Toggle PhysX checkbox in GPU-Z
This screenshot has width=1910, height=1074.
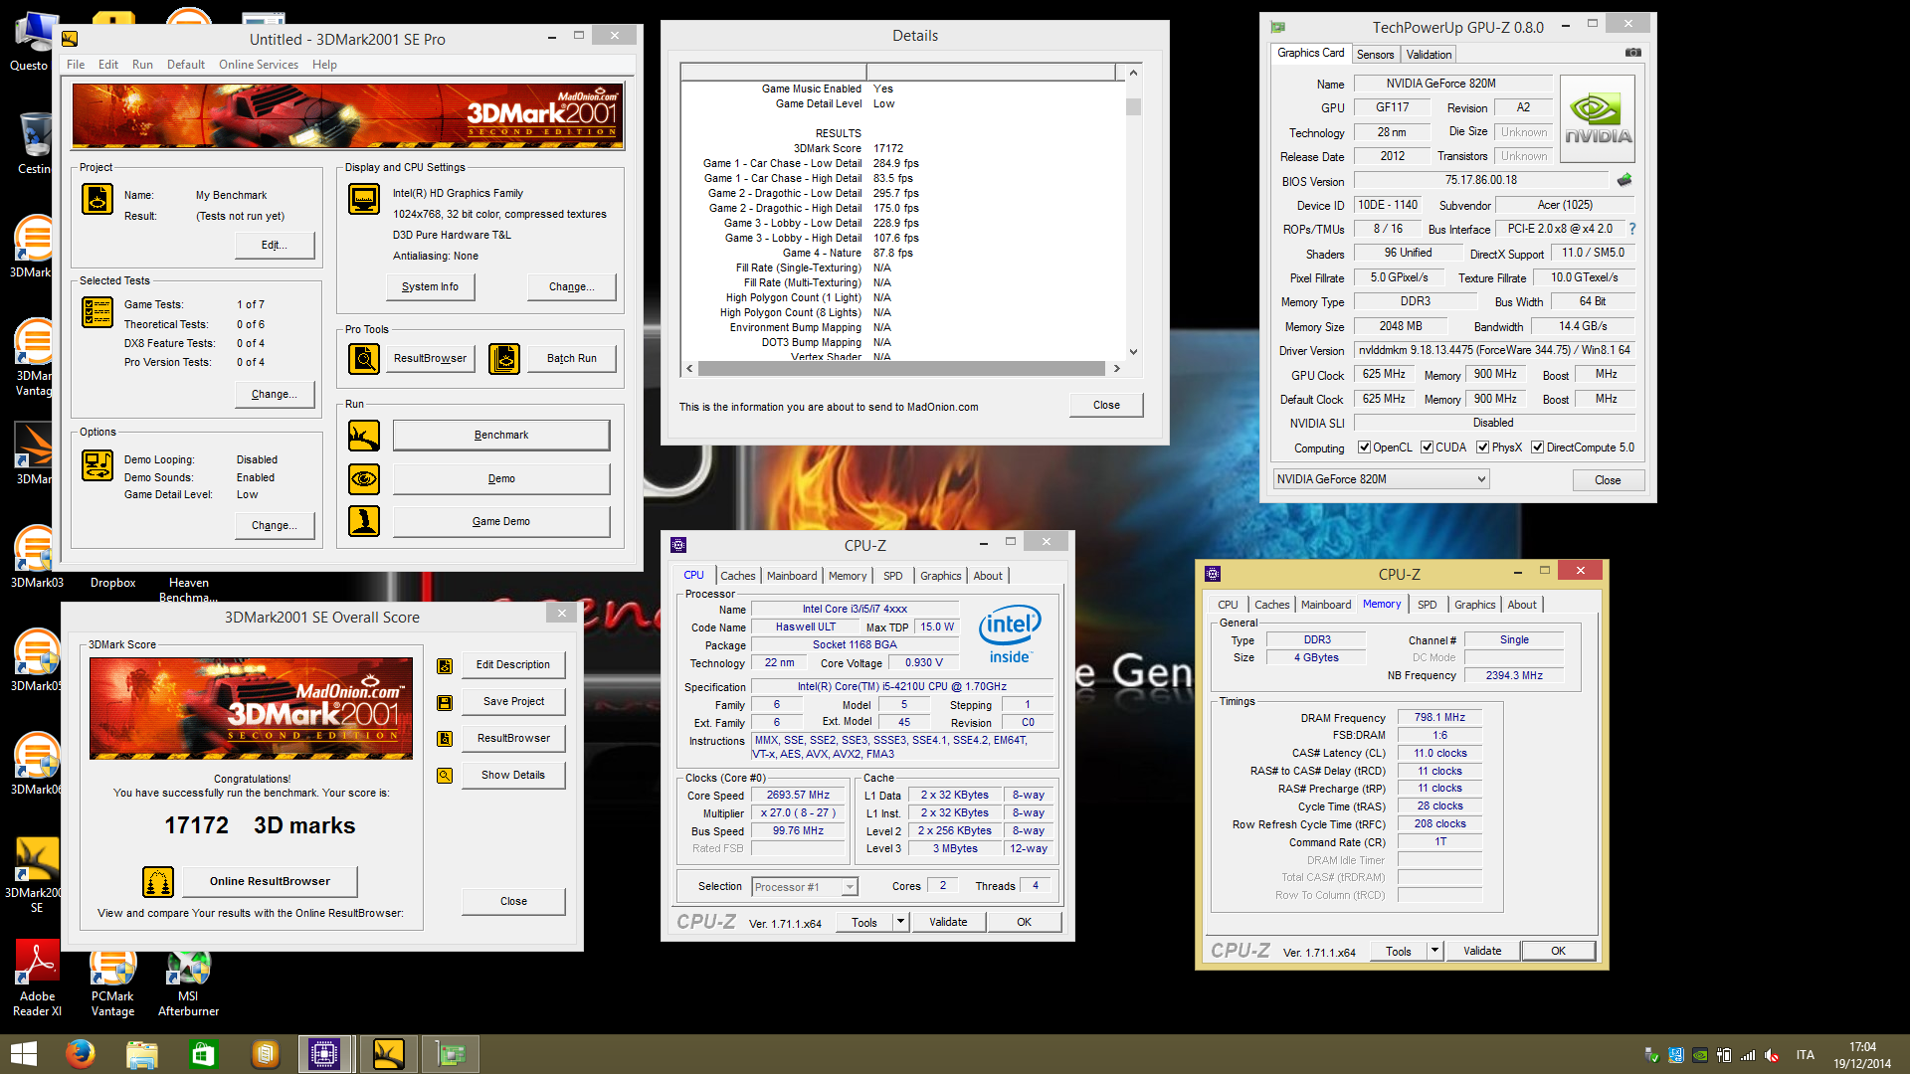tap(1483, 447)
